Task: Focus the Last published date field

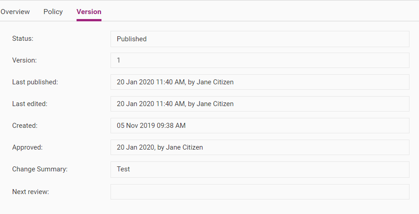Action: 260,82
